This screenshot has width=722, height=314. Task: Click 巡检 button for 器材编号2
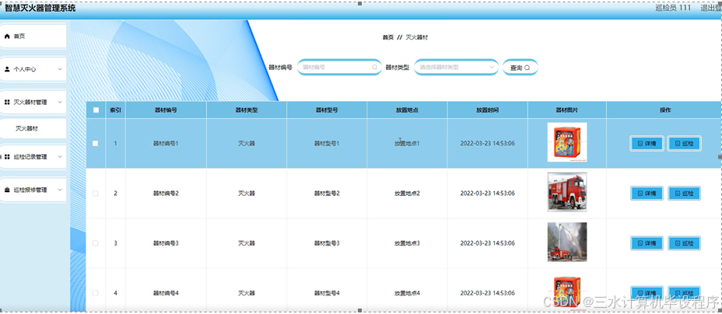[x=684, y=194]
